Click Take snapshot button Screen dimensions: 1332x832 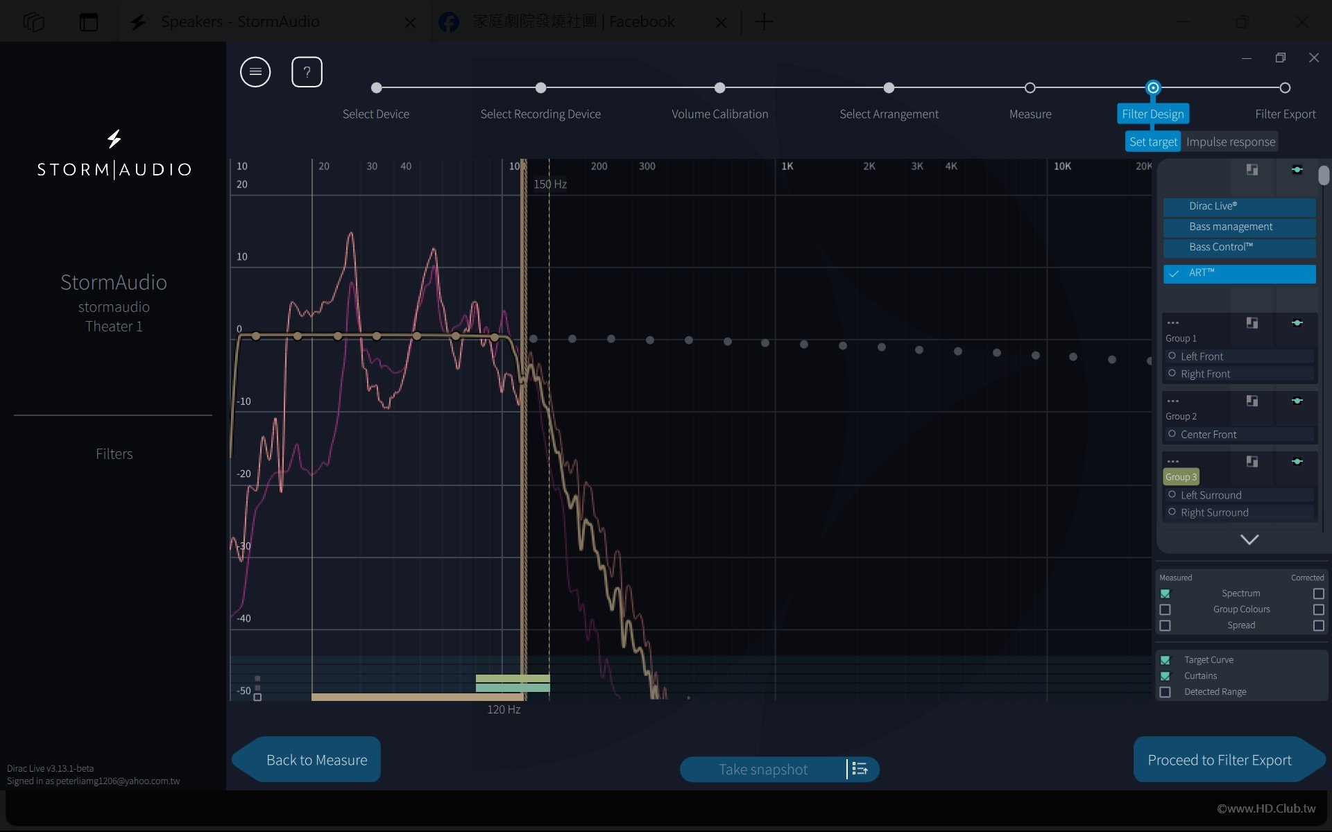click(x=763, y=769)
